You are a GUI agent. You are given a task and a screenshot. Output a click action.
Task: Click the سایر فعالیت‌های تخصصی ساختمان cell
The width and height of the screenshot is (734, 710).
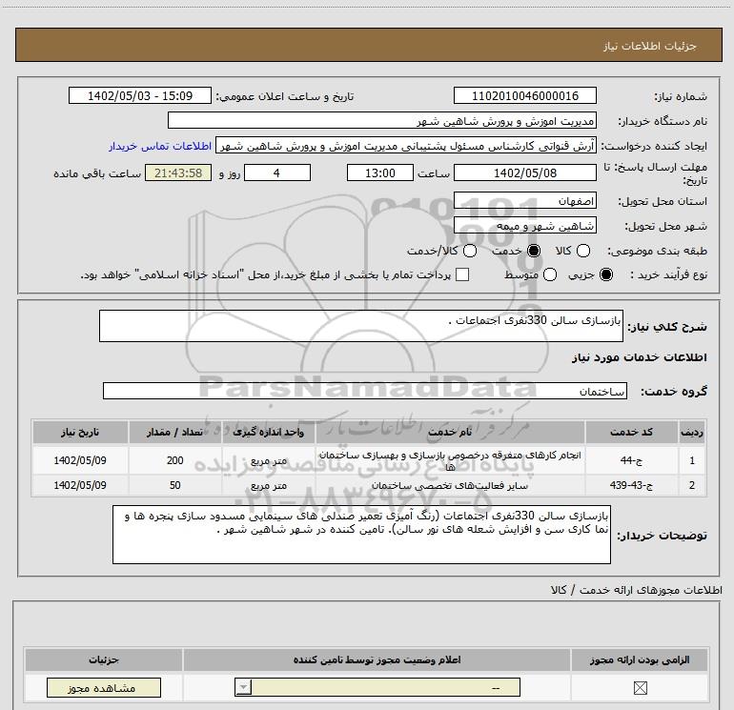tap(450, 485)
